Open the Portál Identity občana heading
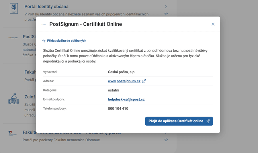258x153 pixels. pos(46,7)
